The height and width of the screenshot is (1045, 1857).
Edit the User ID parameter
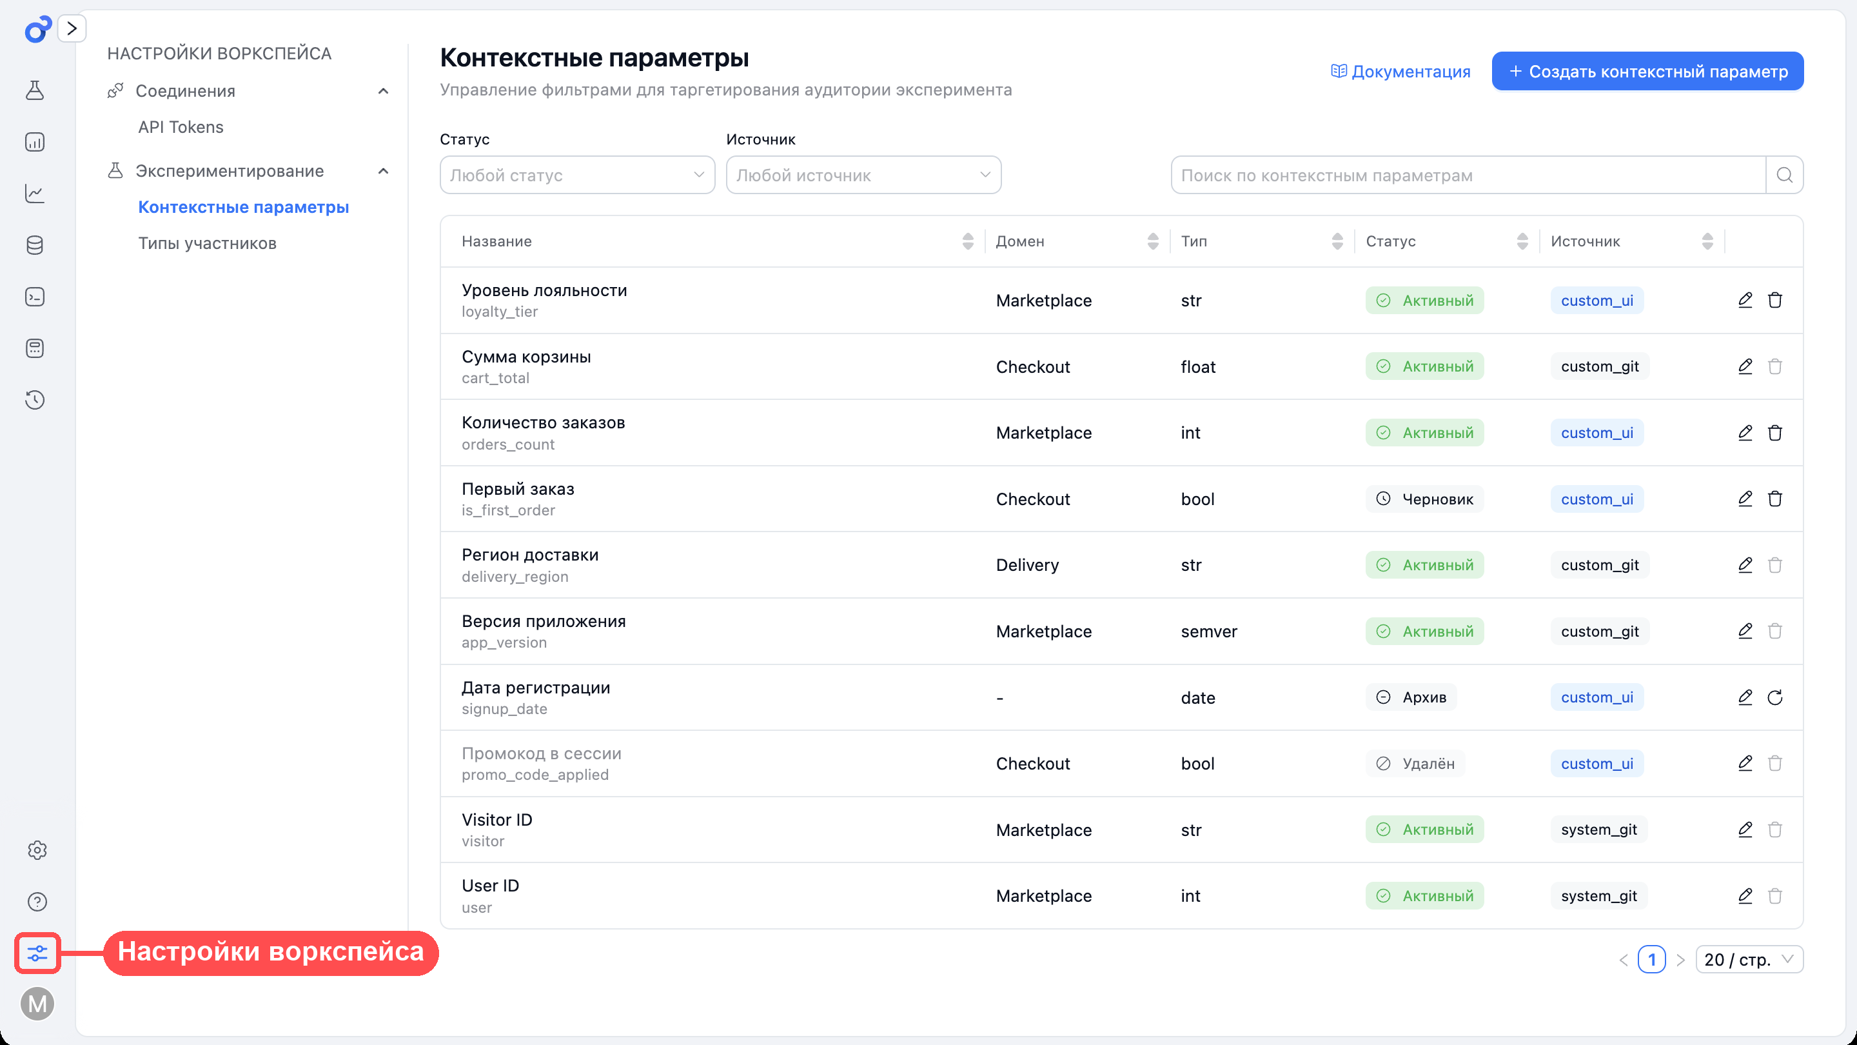point(1745,896)
